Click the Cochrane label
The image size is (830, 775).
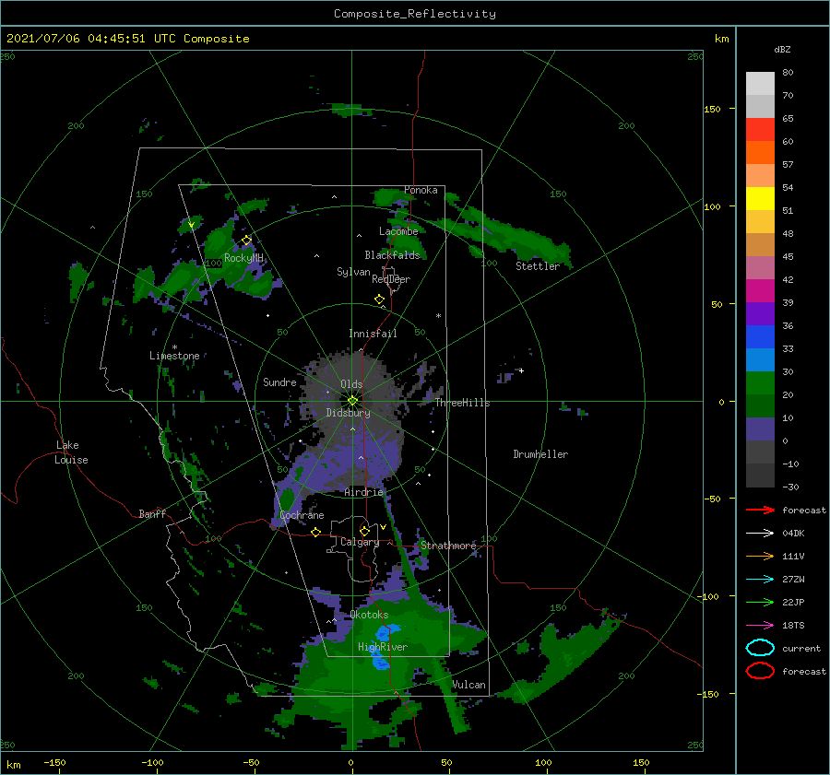tap(302, 515)
